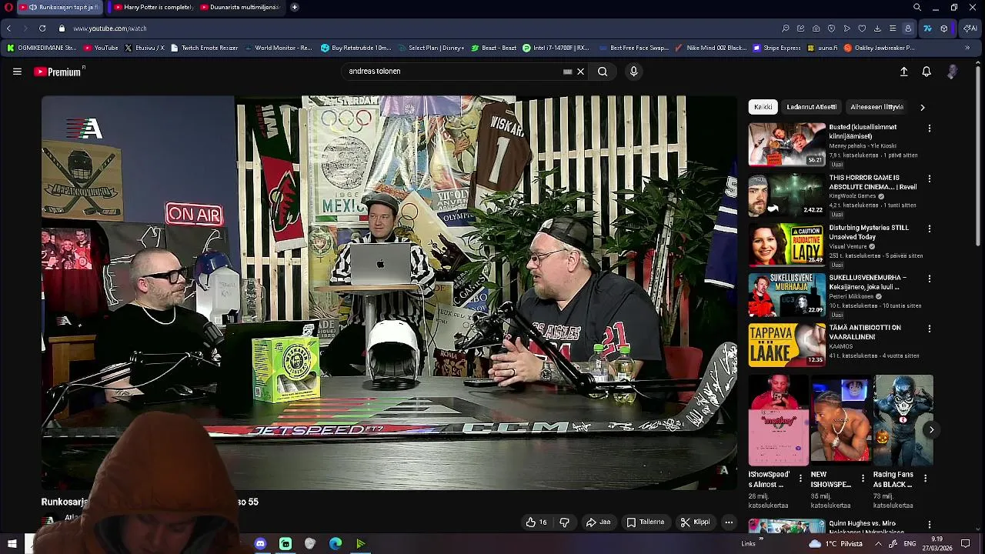Open the YouTube bookmark

(x=102, y=48)
